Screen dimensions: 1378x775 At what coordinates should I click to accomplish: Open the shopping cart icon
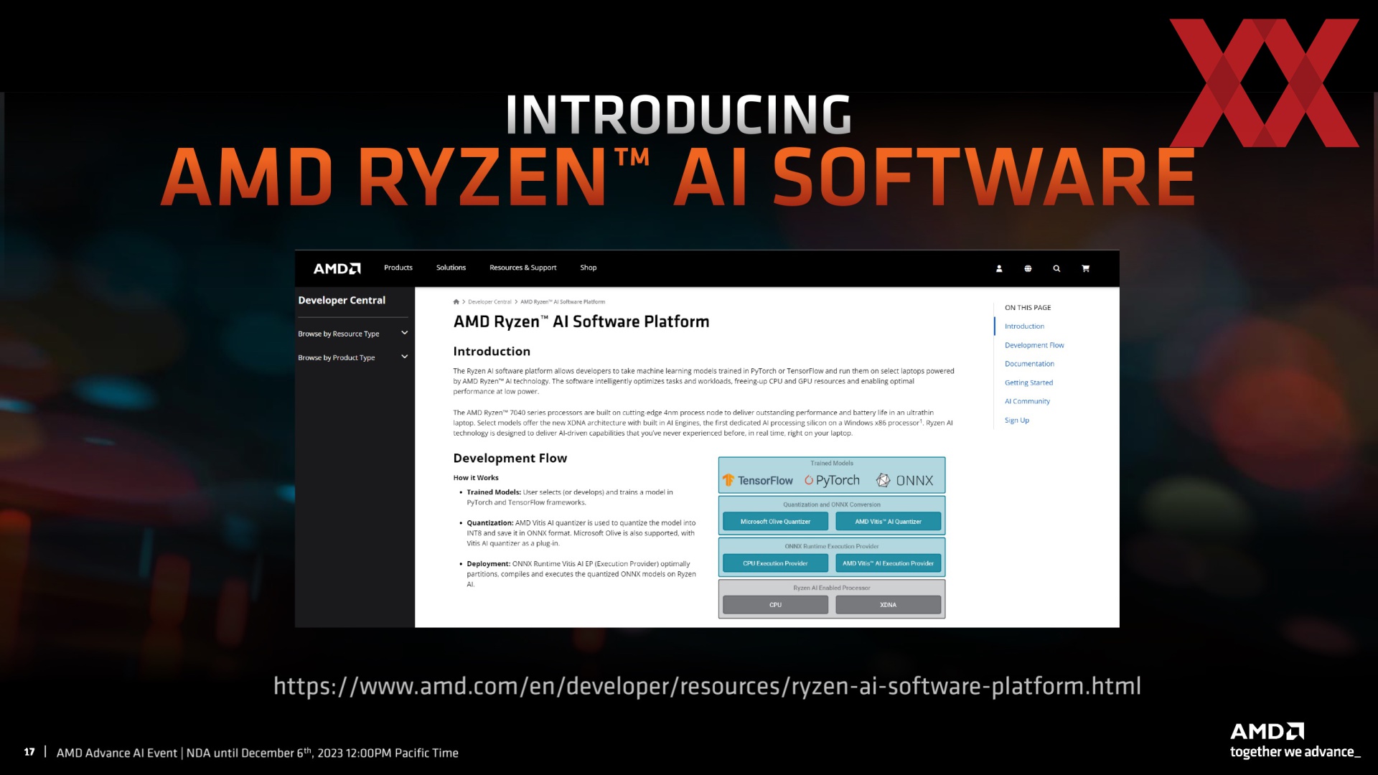1085,268
